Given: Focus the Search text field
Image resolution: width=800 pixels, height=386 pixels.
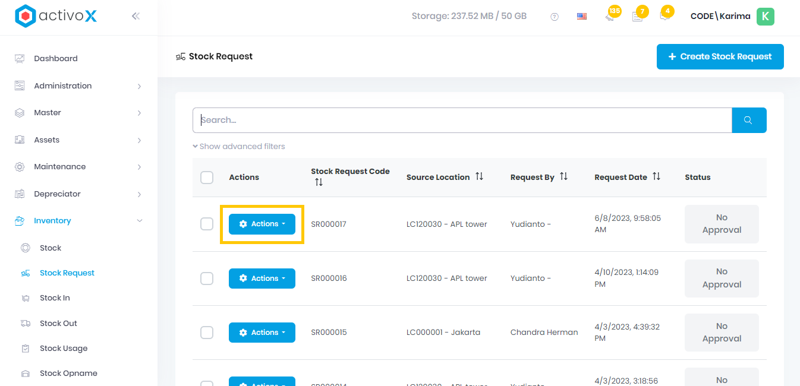Looking at the screenshot, I should pos(462,120).
